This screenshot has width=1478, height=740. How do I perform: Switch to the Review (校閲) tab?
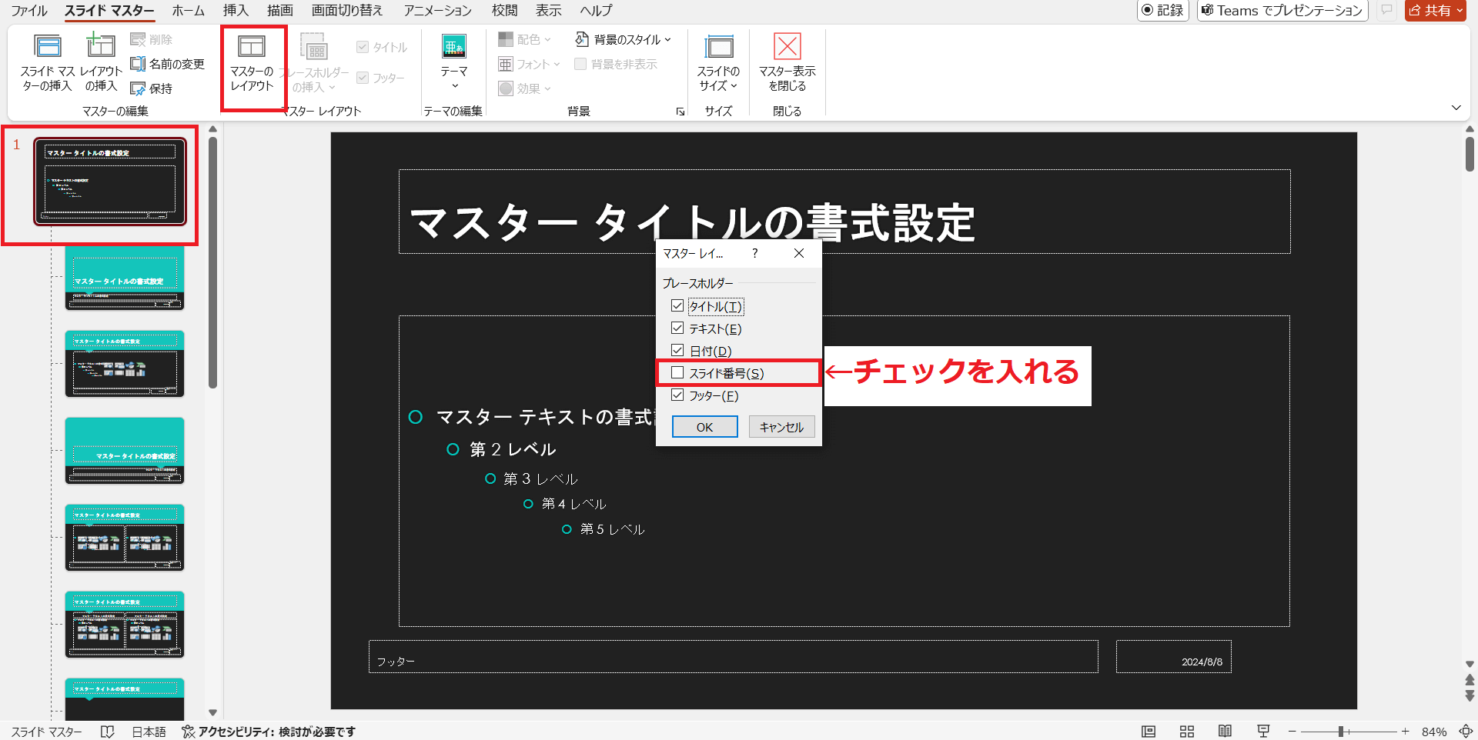click(x=505, y=11)
